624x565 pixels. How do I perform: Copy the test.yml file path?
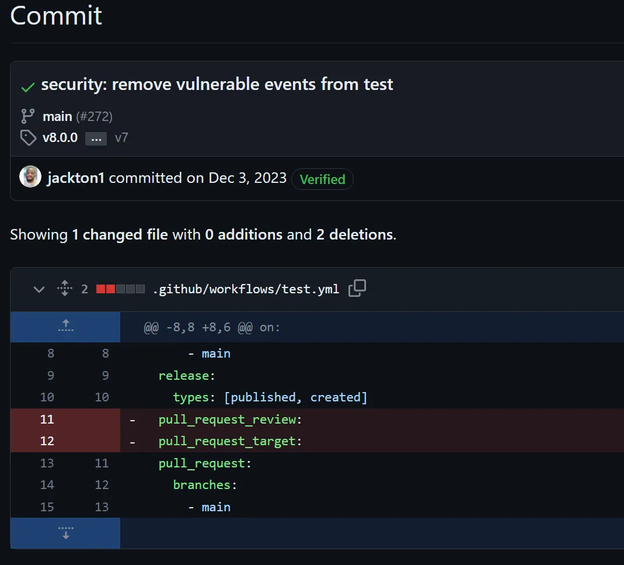(x=357, y=289)
